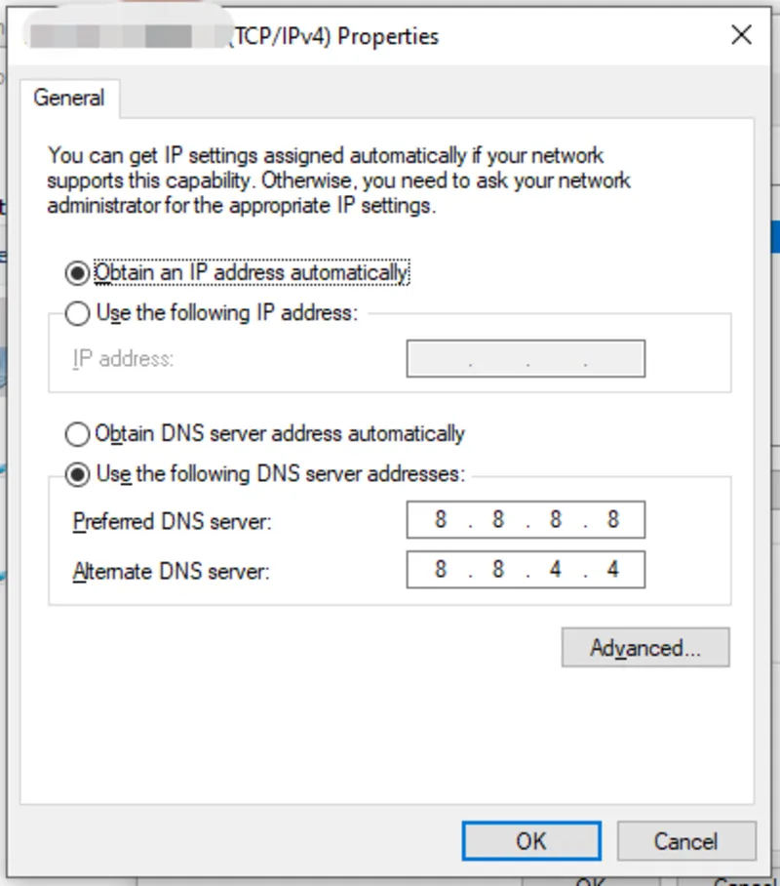This screenshot has width=780, height=886.
Task: Open the Advanced settings
Action: tap(644, 648)
